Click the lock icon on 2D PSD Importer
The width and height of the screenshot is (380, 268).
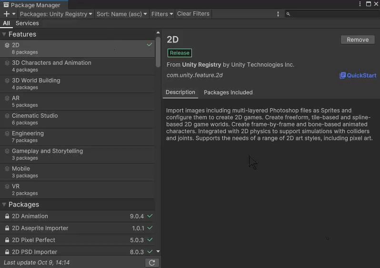7,252
